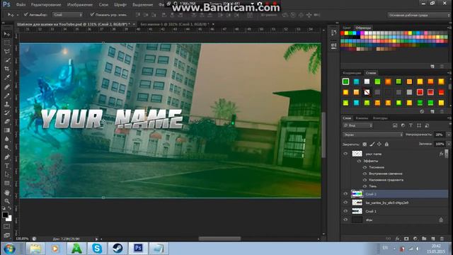Toggle Quick Mask mode icon
Image resolution: width=453 pixels, height=255 pixels.
(x=7, y=227)
